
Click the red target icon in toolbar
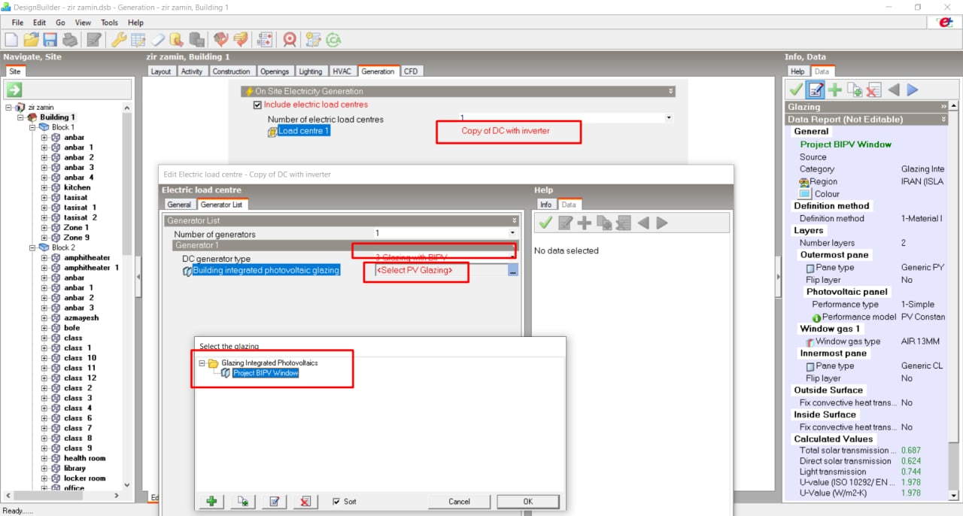coord(290,39)
